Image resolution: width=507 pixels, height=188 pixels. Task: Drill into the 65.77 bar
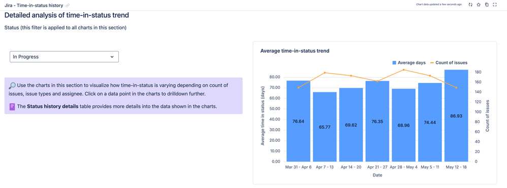click(x=325, y=127)
